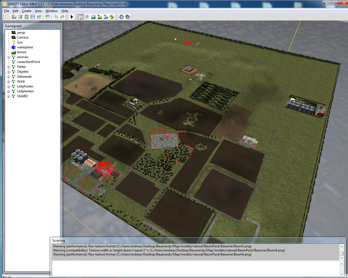
Task: Select the foliage paint tree icon
Action: point(112,17)
